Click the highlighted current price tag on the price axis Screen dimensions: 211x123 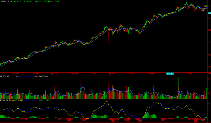[210, 13]
